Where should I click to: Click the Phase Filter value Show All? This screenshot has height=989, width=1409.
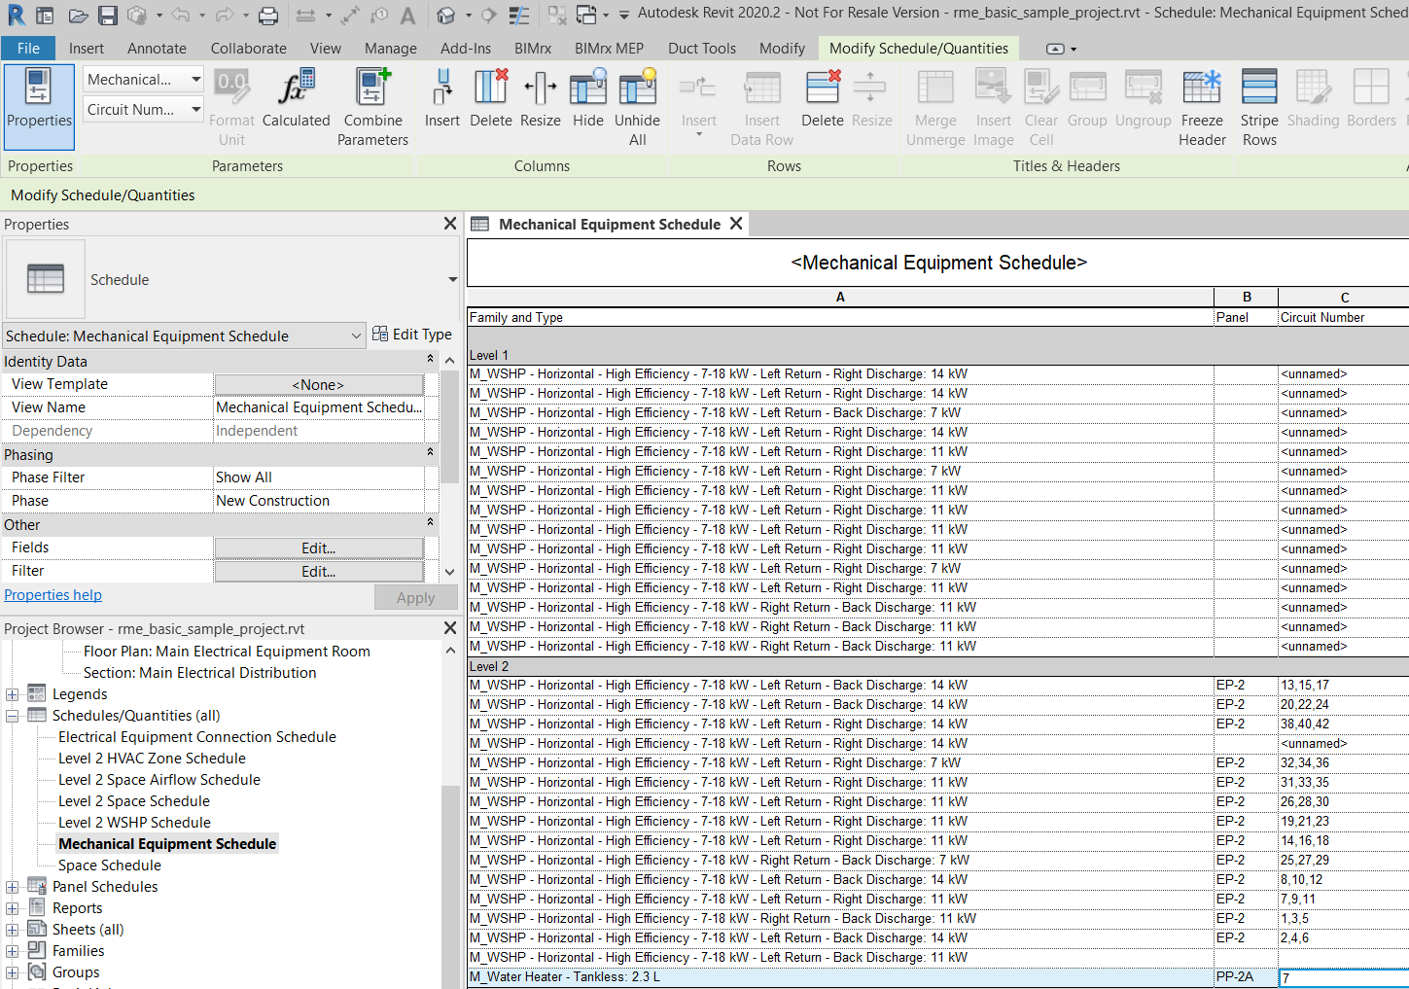pyautogui.click(x=319, y=477)
